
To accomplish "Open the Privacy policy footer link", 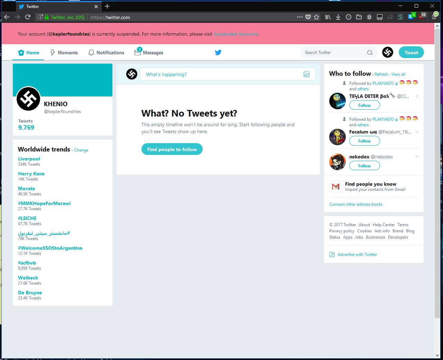I will click(342, 231).
